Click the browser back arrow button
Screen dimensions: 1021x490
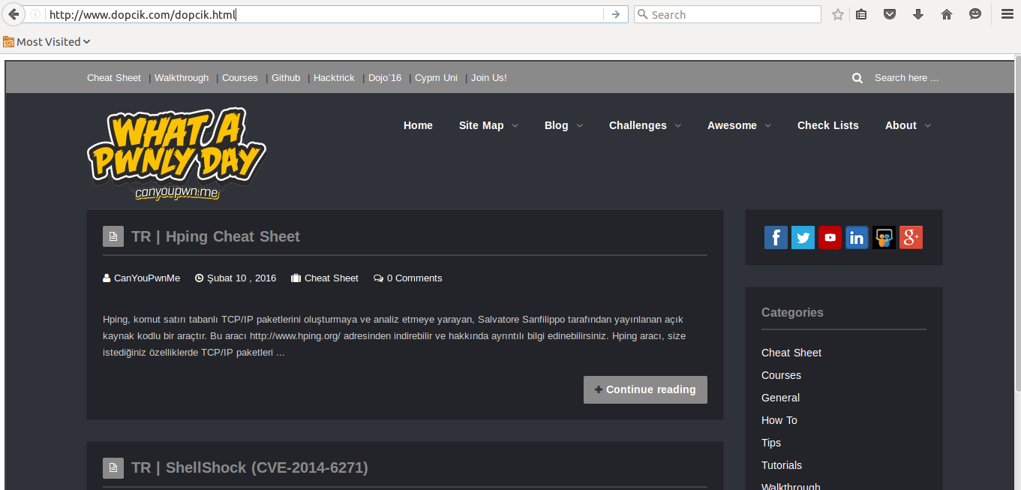(x=13, y=14)
